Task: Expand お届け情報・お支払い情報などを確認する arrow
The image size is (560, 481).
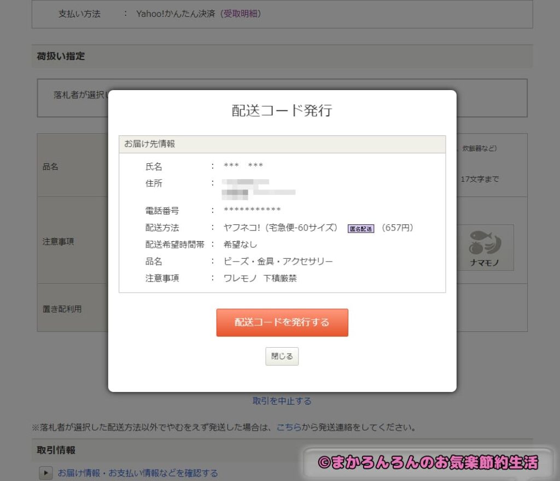Action: coord(46,473)
